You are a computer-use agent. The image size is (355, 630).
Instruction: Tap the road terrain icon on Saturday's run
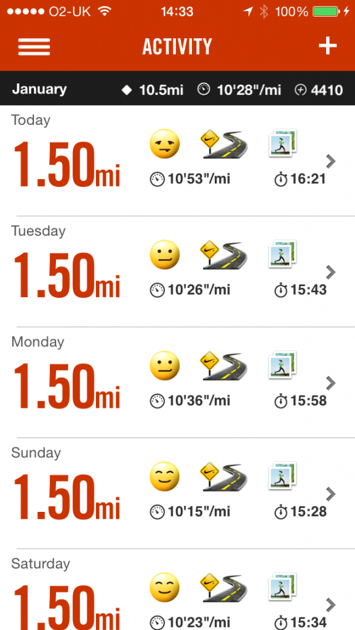tap(224, 588)
